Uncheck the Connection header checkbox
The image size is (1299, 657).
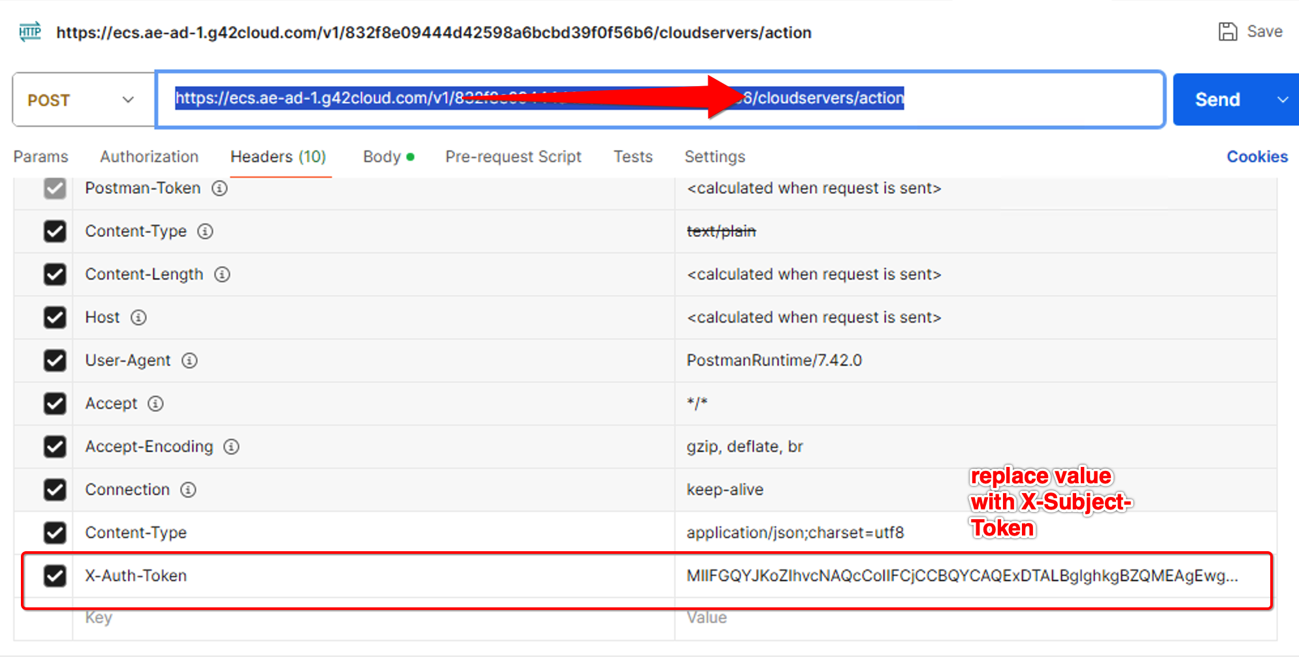point(55,490)
